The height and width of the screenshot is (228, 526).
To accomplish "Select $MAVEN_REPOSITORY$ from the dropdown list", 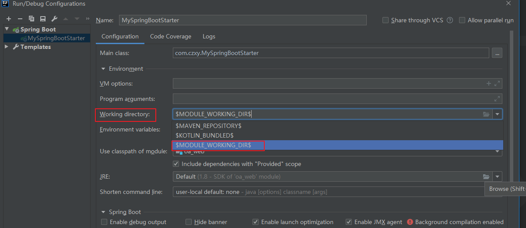I will [208, 126].
